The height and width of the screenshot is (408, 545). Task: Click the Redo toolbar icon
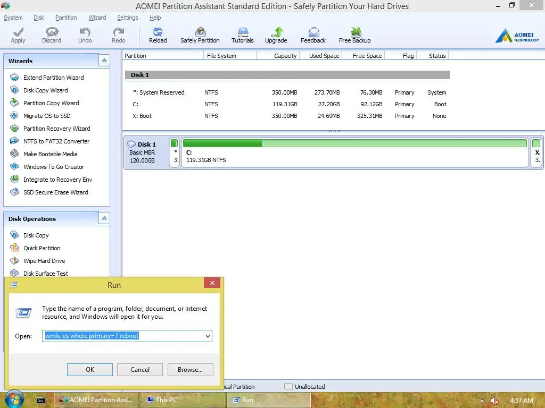[118, 36]
